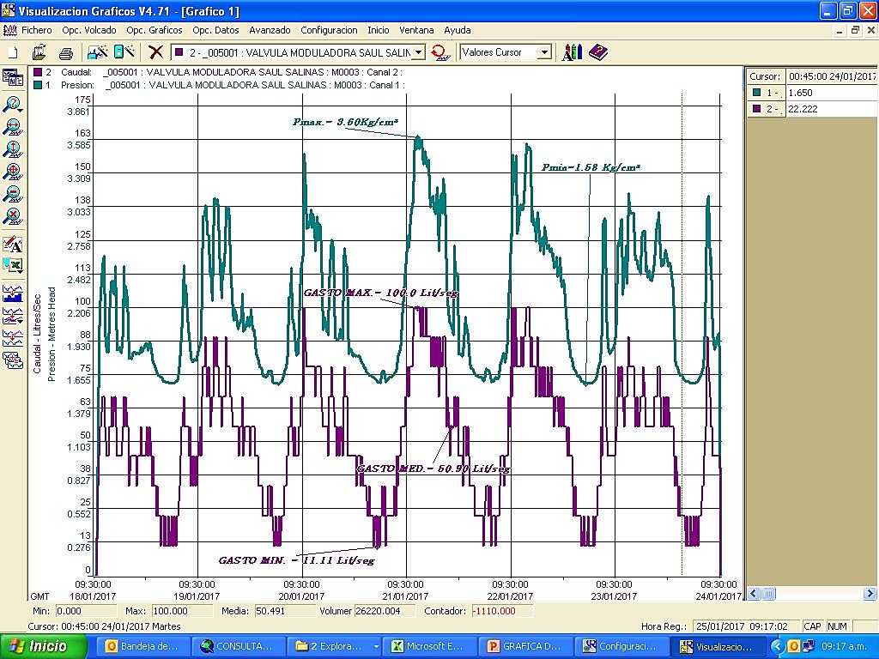Open the annotate graph pencil-A tool

click(13, 244)
